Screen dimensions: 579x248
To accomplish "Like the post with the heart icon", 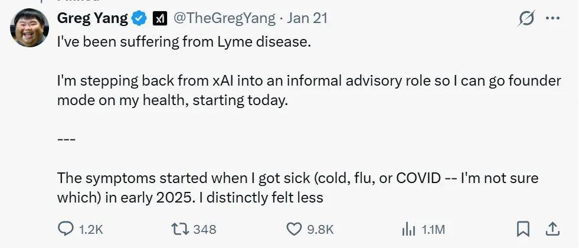I will [294, 229].
